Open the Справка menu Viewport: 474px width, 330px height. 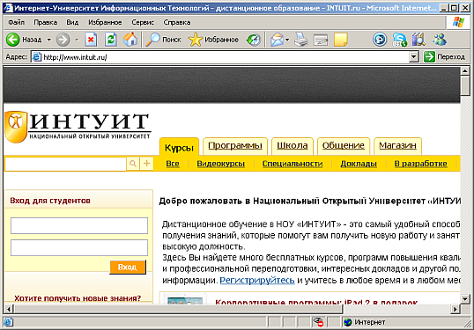tap(177, 22)
